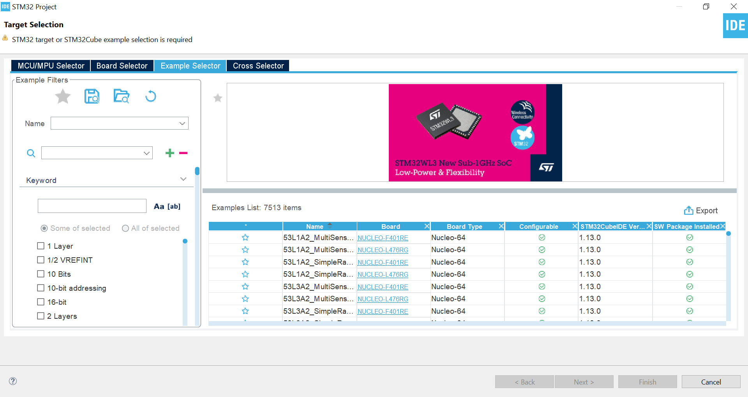Switch to the Board Selector tab
This screenshot has height=397, width=748.
[122, 65]
